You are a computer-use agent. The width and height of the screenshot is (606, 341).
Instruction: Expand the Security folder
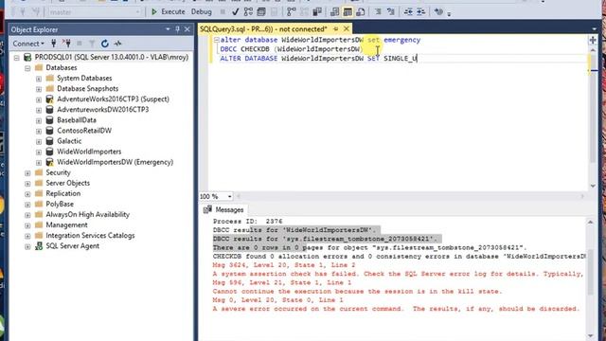[27, 172]
